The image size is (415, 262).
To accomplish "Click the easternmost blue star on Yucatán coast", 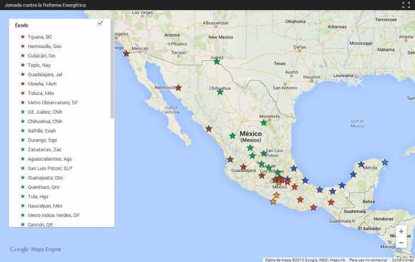I will pyautogui.click(x=385, y=162).
